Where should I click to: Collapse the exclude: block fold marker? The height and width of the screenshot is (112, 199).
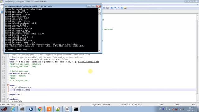[x=8, y=99]
